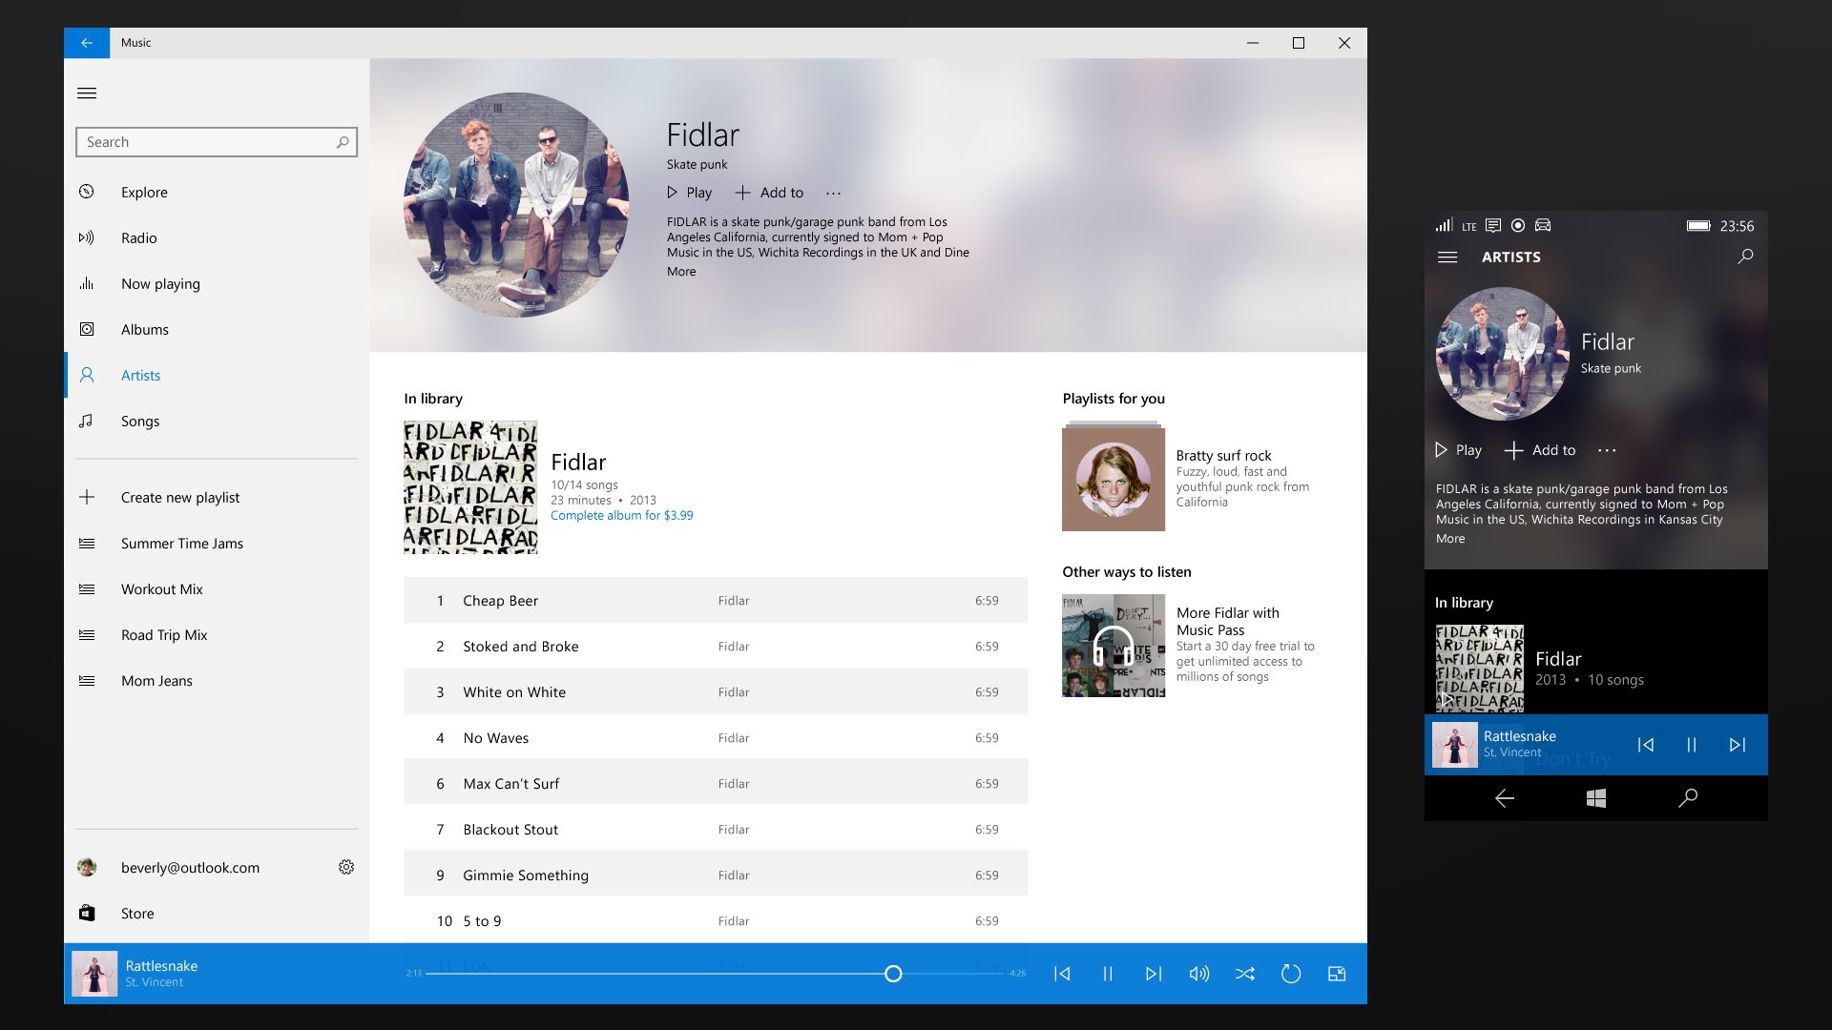
Task: Click the song progress slider handle
Action: point(893,974)
